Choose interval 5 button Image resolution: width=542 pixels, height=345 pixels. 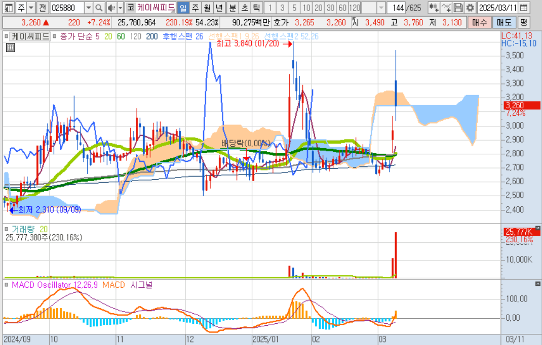click(x=294, y=7)
